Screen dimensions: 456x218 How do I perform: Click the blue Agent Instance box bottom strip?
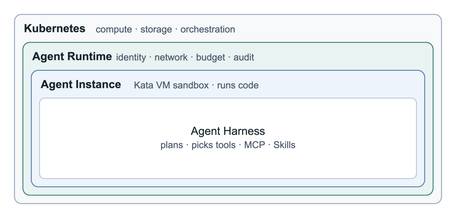(228, 183)
